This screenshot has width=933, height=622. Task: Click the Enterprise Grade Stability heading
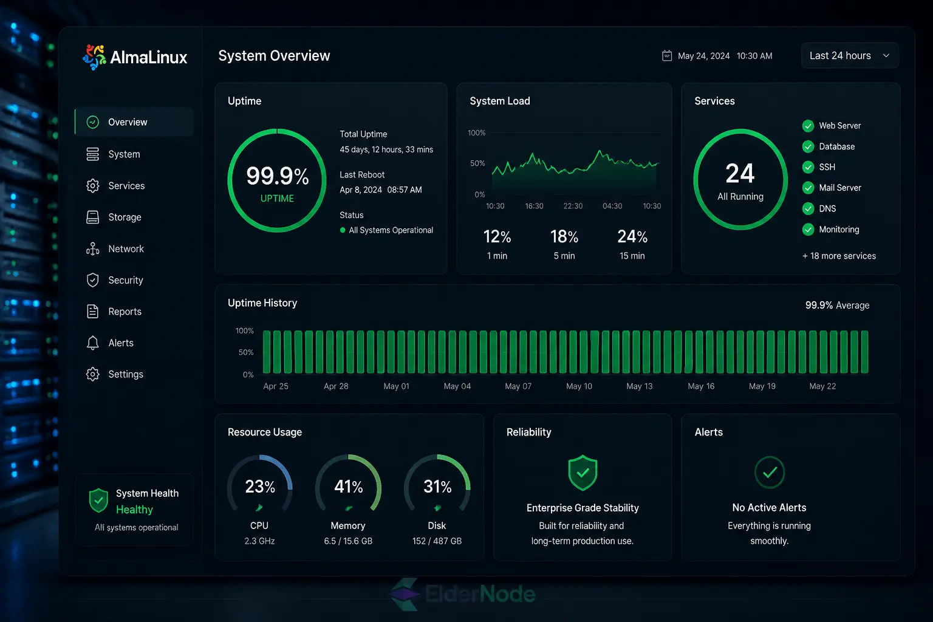pos(583,508)
